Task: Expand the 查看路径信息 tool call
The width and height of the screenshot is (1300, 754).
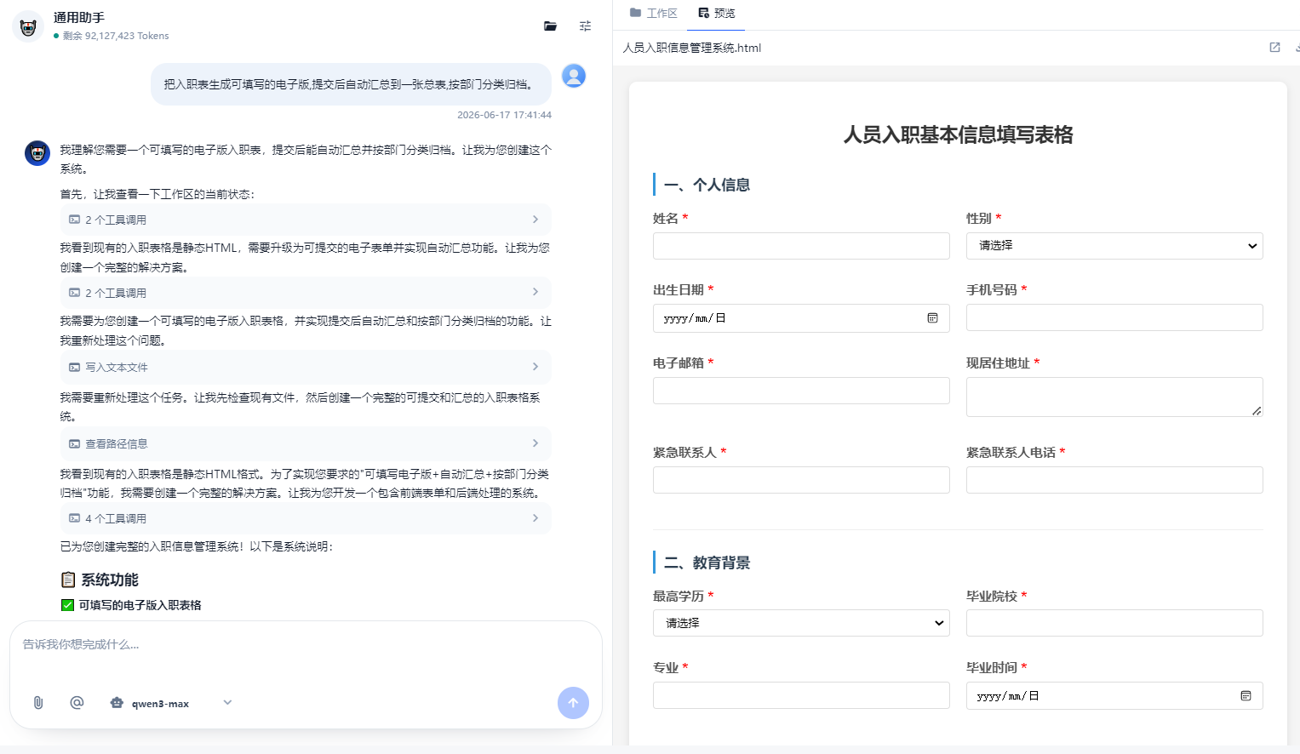Action: 306,443
